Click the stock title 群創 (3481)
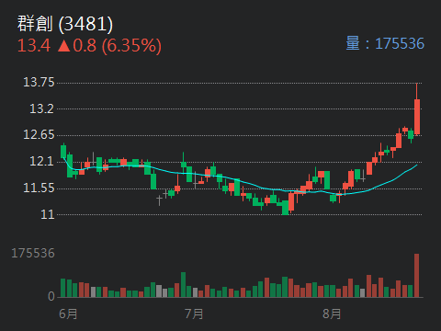The width and height of the screenshot is (441, 331). [x=65, y=24]
